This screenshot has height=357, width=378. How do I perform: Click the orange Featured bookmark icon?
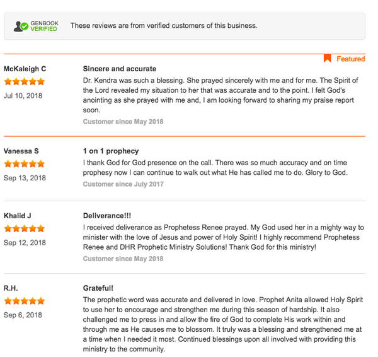(327, 58)
